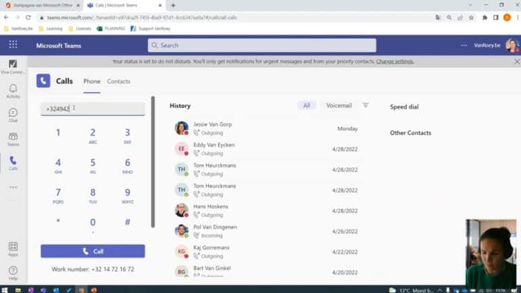Image resolution: width=521 pixels, height=293 pixels.
Task: Tap the star key on keypad
Action: click(58, 221)
